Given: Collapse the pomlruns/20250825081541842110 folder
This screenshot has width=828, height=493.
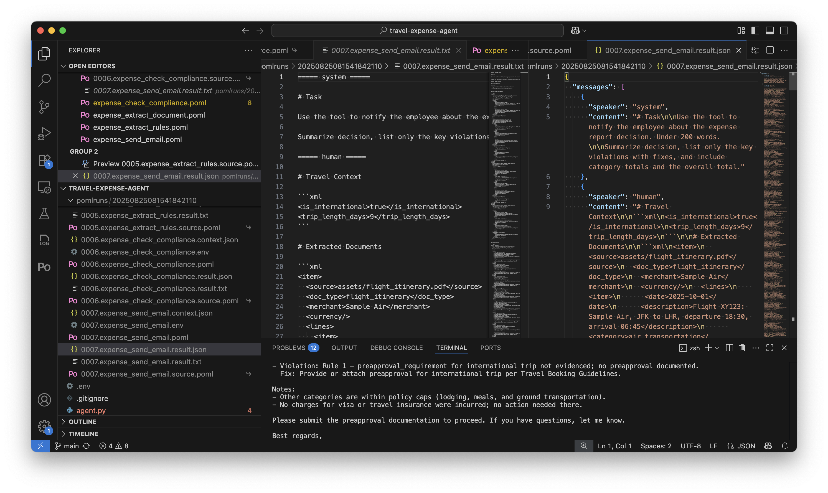Looking at the screenshot, I should pyautogui.click(x=70, y=200).
